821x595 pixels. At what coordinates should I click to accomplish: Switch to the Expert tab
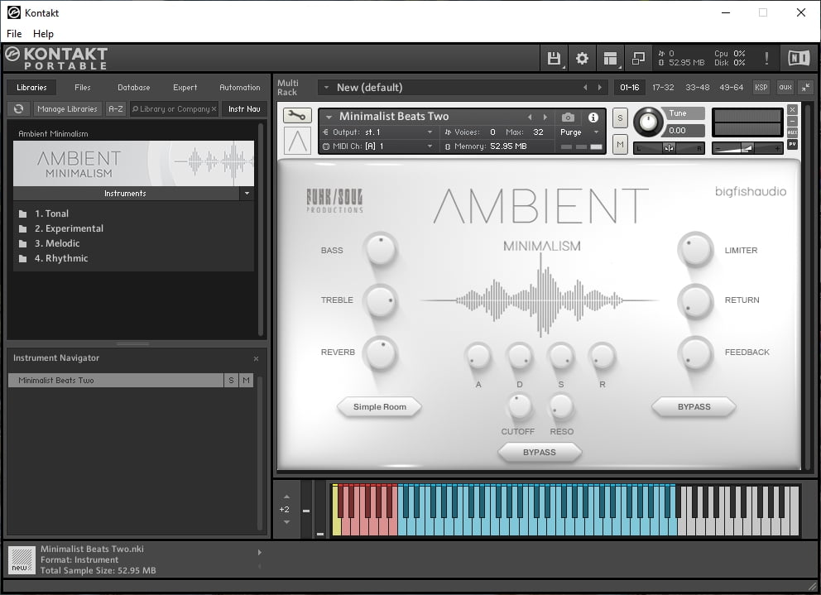coord(185,88)
